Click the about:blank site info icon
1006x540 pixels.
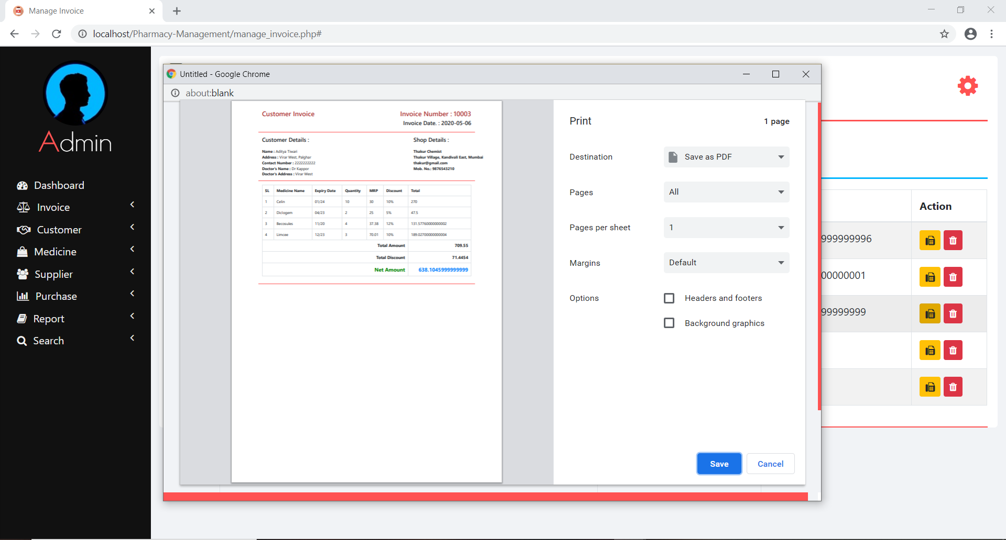coord(175,93)
